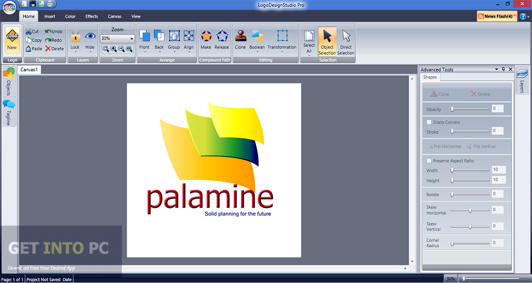The width and height of the screenshot is (532, 283).
Task: Expand the arrow under the Back button
Action: tap(159, 52)
